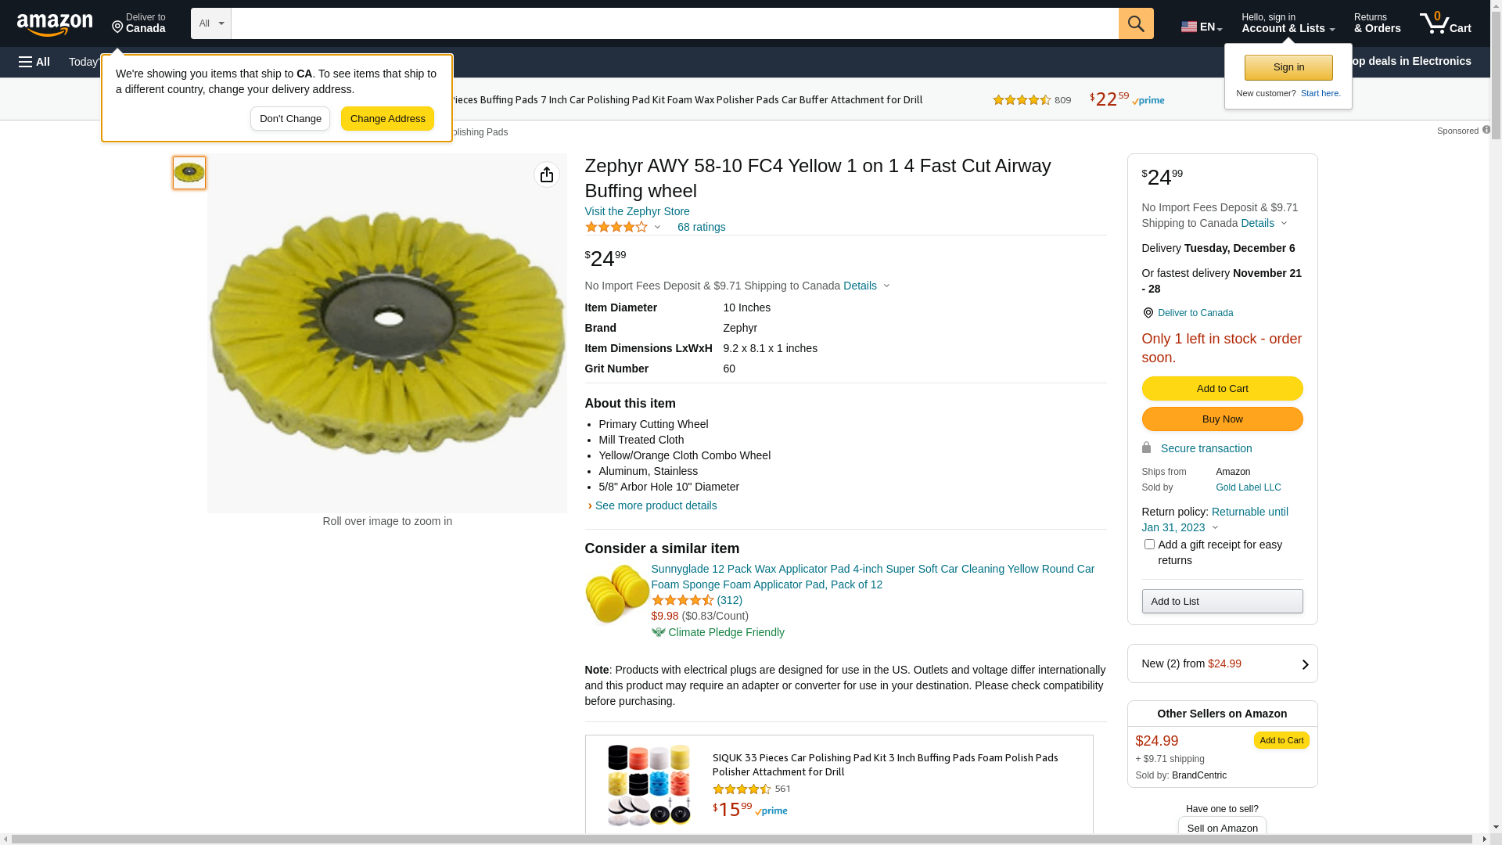The image size is (1502, 845).
Task: Click in the Amazon search field
Action: click(x=674, y=23)
